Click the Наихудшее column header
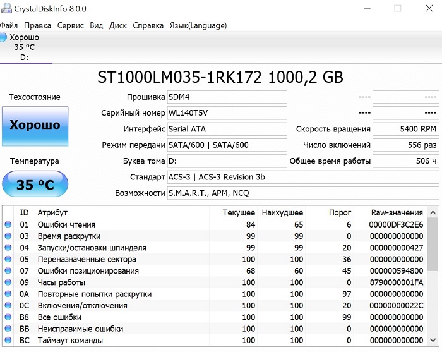Viewport: 442px width, 352px height. [x=282, y=212]
